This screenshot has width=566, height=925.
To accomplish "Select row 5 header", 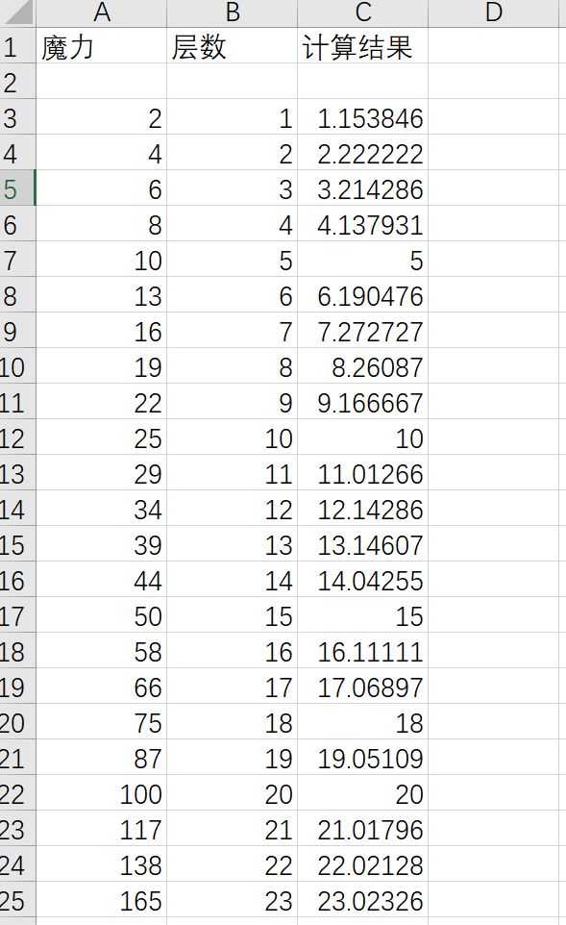I will (17, 188).
